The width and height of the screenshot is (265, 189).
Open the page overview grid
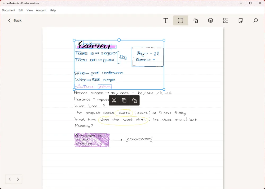point(226,20)
